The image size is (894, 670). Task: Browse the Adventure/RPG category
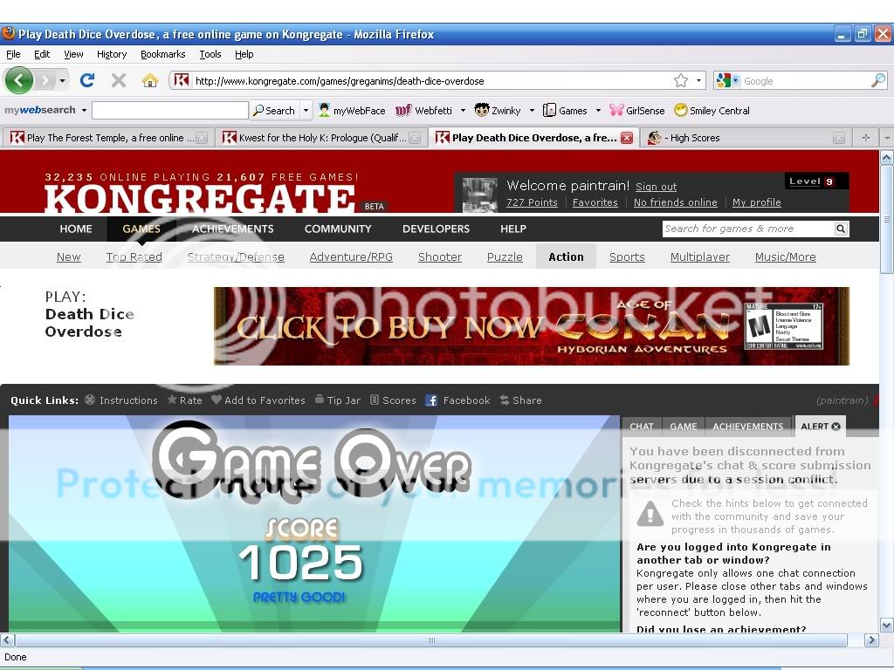(x=351, y=257)
